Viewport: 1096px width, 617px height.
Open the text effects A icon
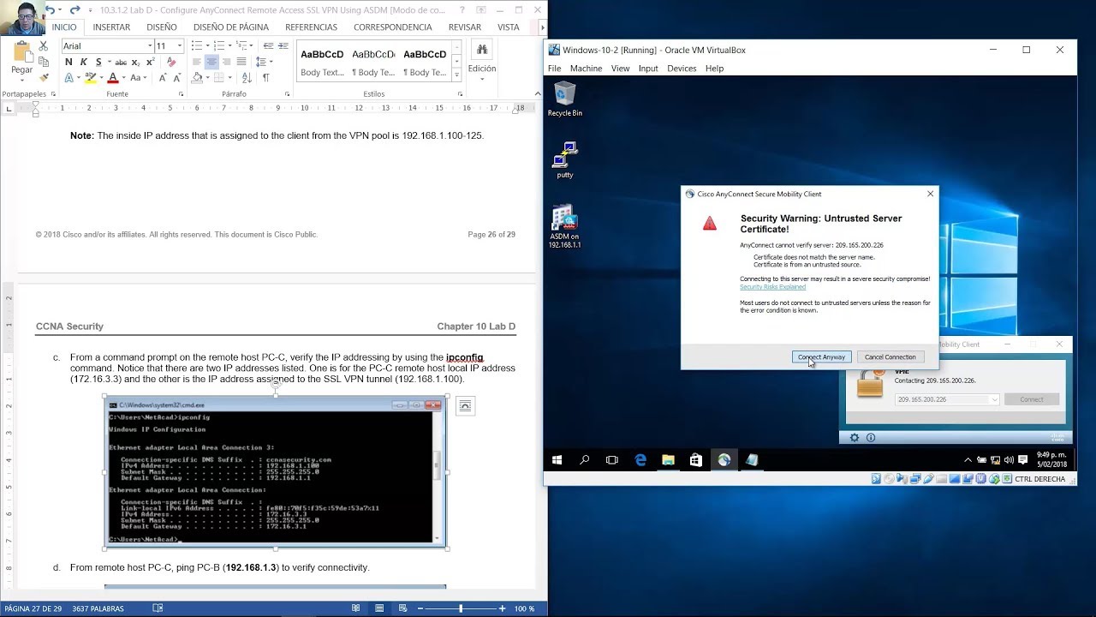coord(68,78)
